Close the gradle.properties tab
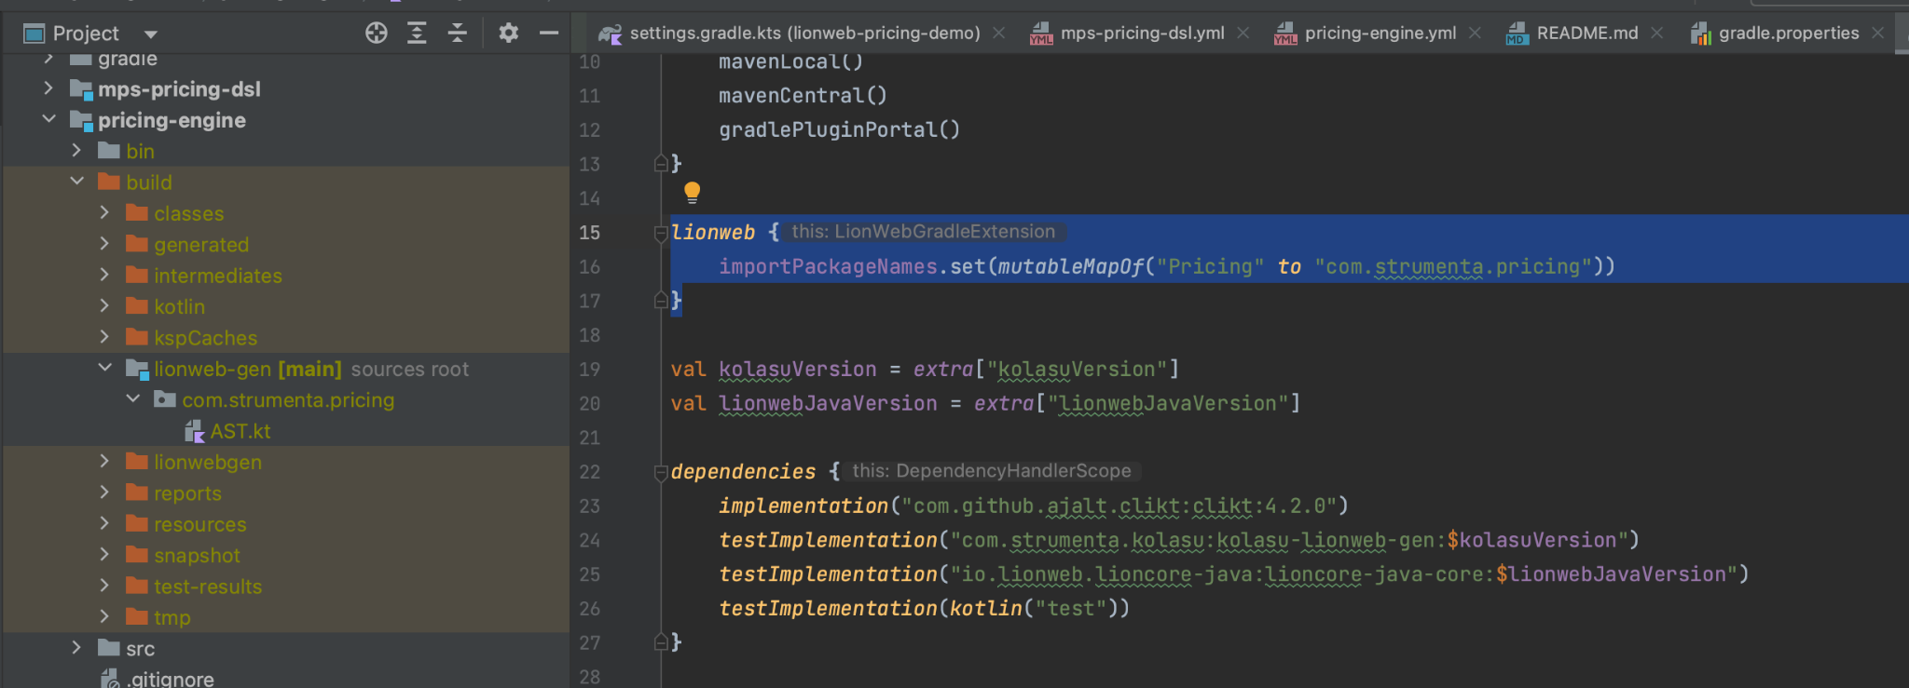The height and width of the screenshot is (688, 1909). [x=1878, y=34]
